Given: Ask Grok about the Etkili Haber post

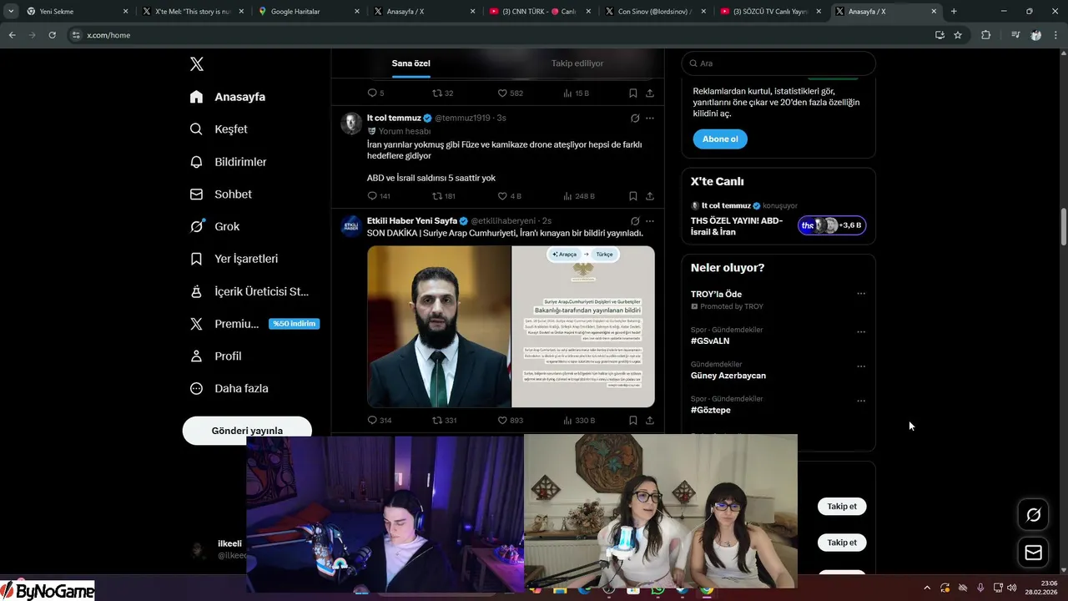Looking at the screenshot, I should pyautogui.click(x=635, y=221).
